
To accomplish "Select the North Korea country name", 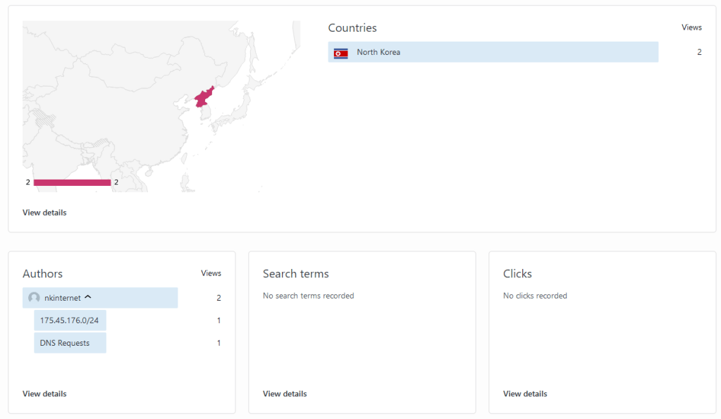I will coord(378,52).
